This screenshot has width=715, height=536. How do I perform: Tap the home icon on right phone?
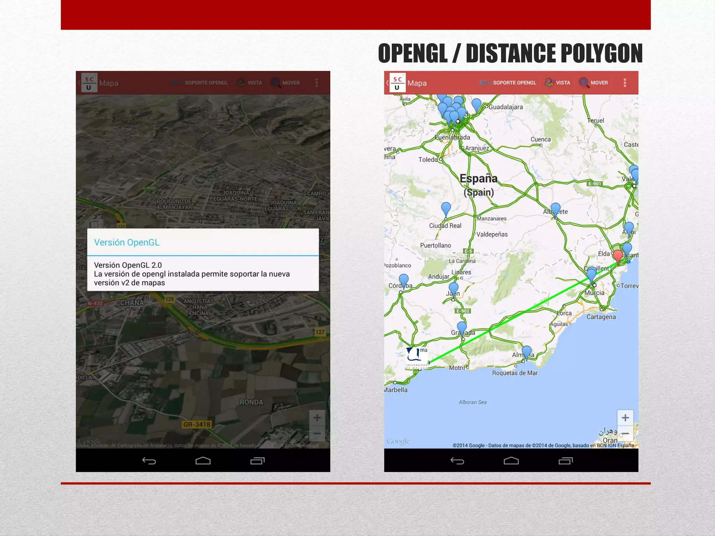point(511,461)
